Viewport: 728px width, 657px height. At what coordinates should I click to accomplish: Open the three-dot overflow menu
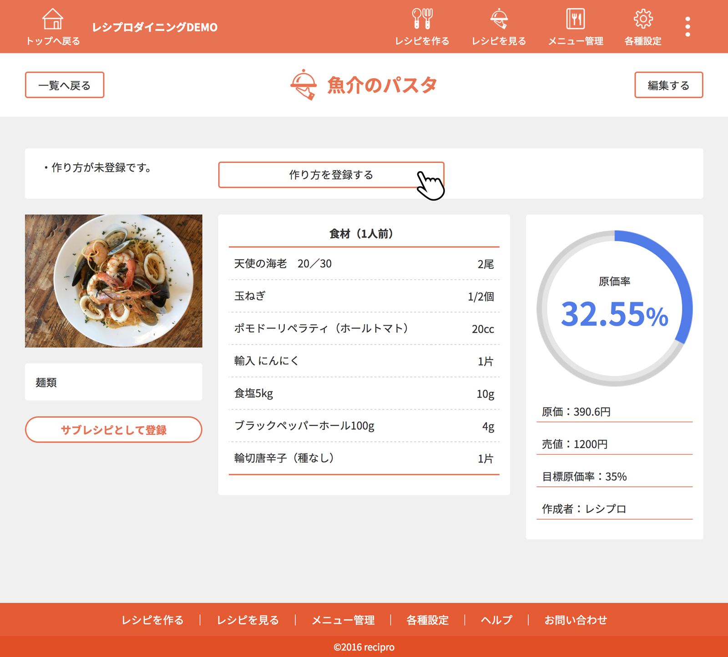(x=688, y=27)
